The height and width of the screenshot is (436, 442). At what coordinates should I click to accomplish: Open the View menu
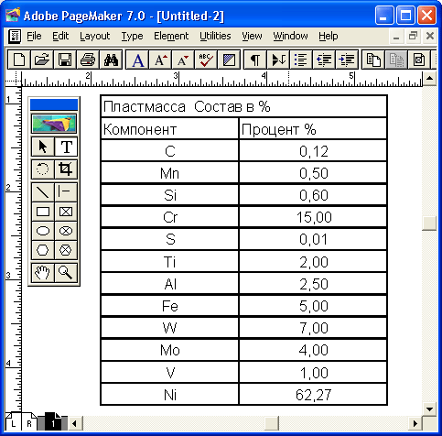252,36
